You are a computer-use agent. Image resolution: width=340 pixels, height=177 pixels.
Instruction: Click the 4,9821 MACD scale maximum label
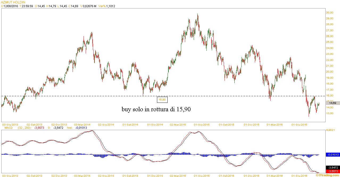pyautogui.click(x=331, y=130)
